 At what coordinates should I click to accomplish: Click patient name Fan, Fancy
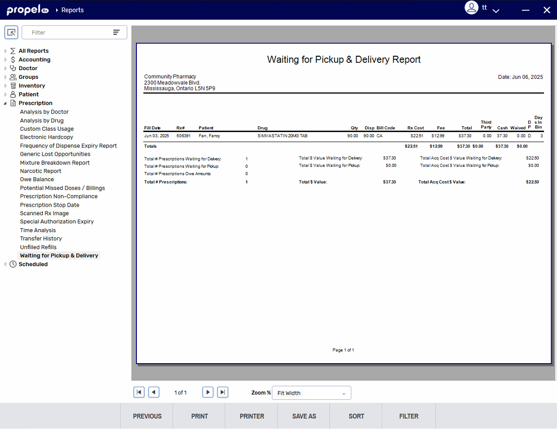tap(209, 136)
